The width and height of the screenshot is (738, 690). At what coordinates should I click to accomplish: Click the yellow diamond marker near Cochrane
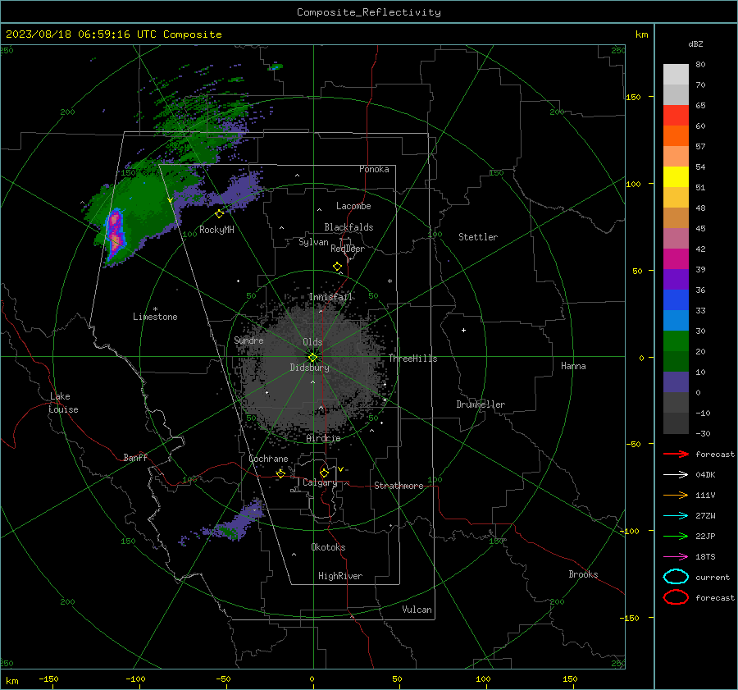[280, 473]
